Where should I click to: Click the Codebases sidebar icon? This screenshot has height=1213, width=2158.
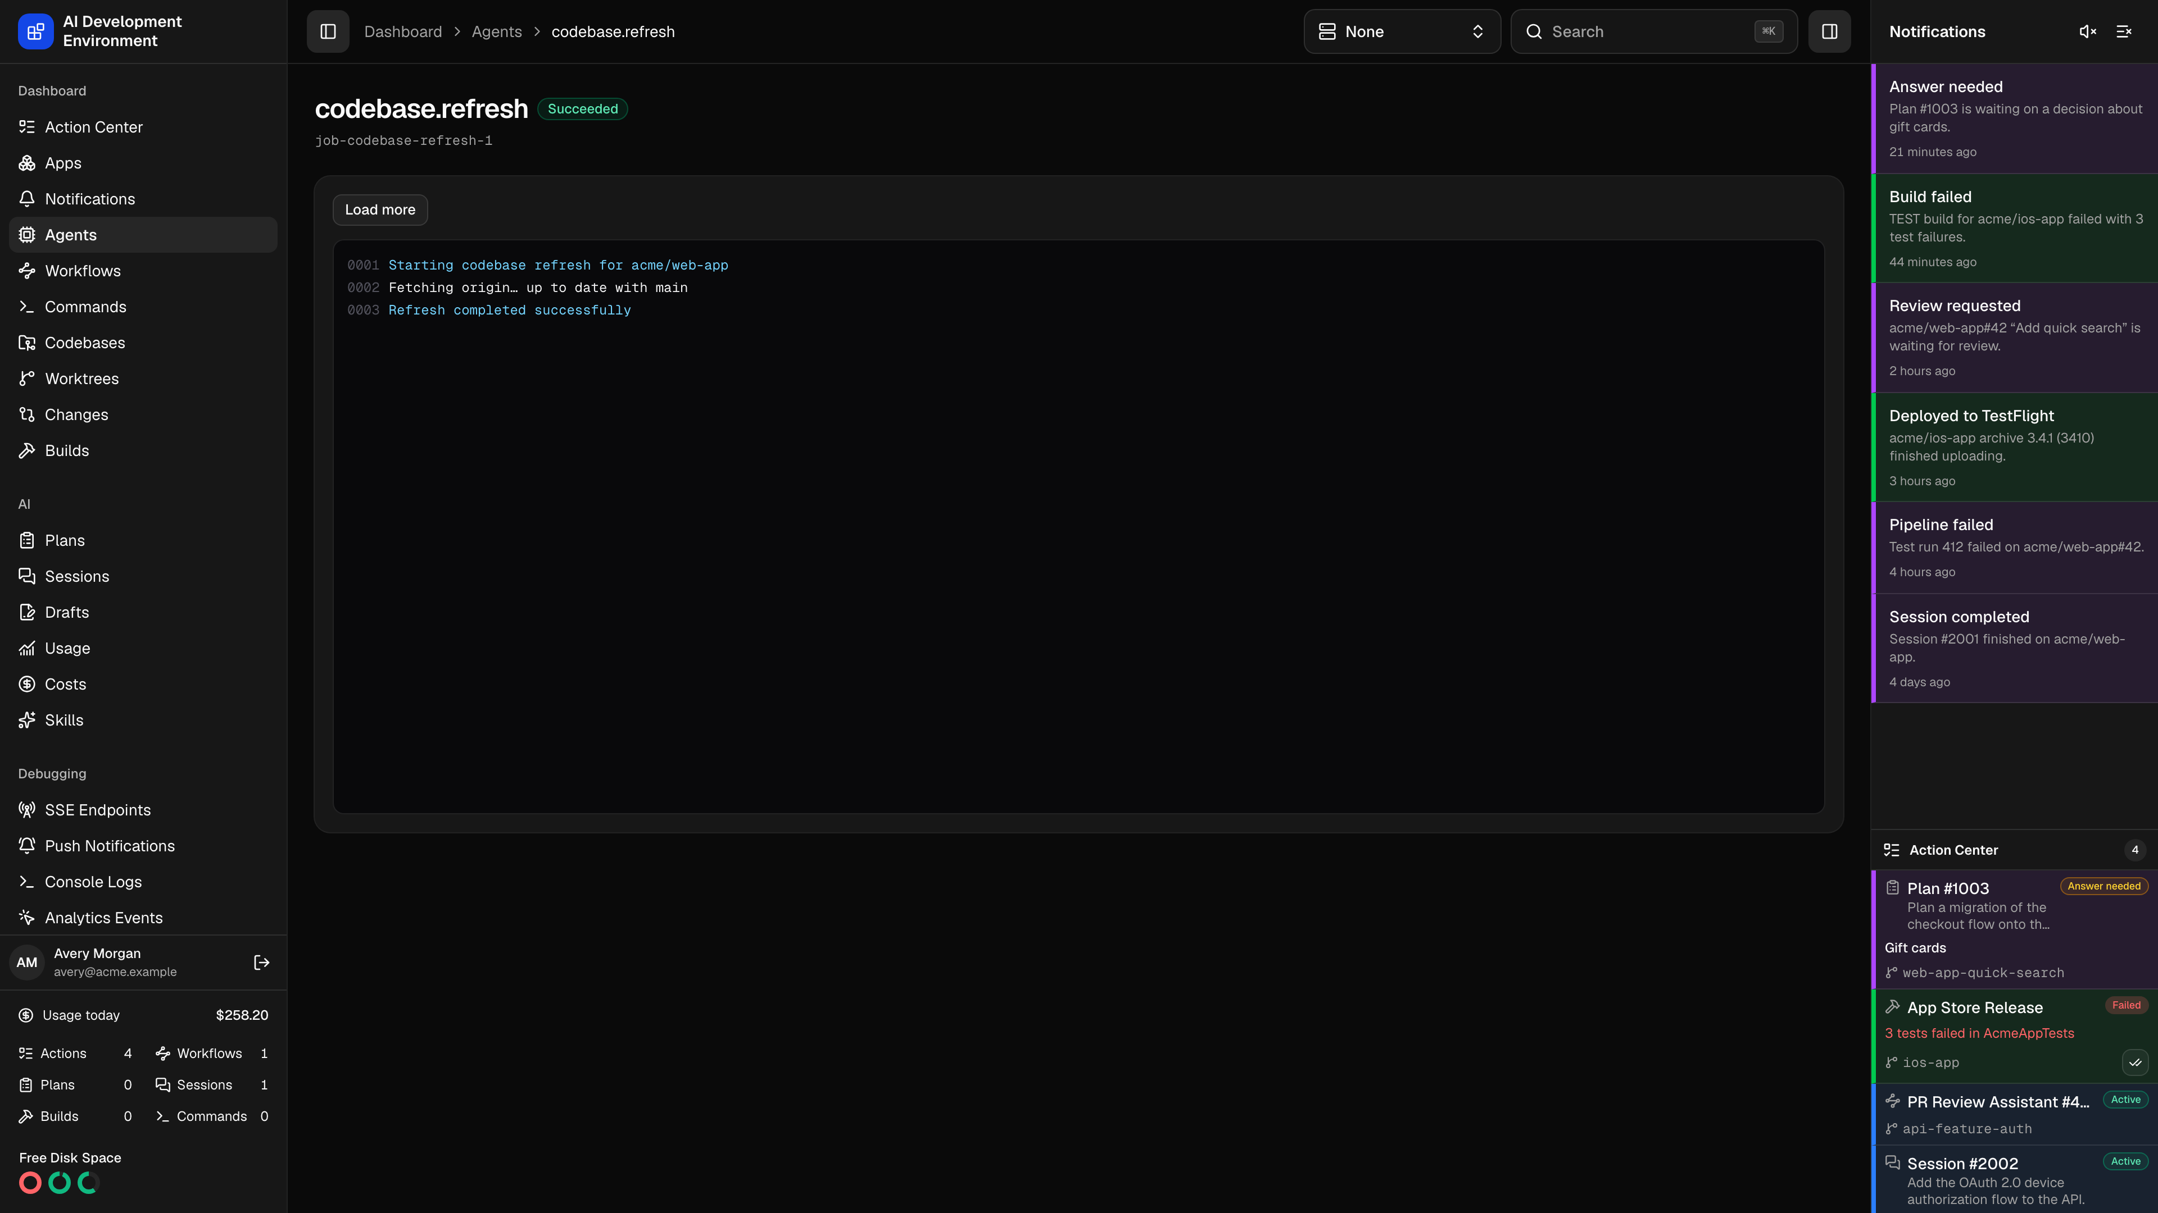pyautogui.click(x=27, y=343)
